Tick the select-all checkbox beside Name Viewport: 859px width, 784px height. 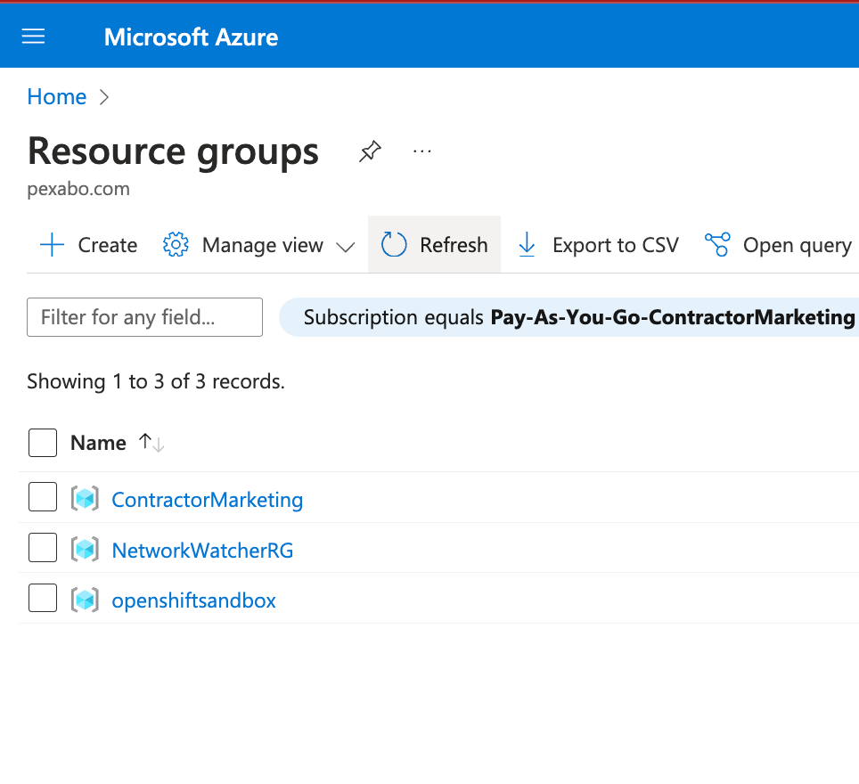point(43,443)
